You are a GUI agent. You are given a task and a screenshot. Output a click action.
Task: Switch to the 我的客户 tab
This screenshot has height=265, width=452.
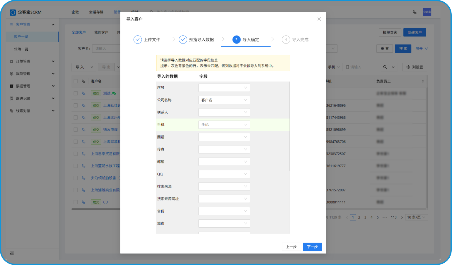[x=101, y=32]
